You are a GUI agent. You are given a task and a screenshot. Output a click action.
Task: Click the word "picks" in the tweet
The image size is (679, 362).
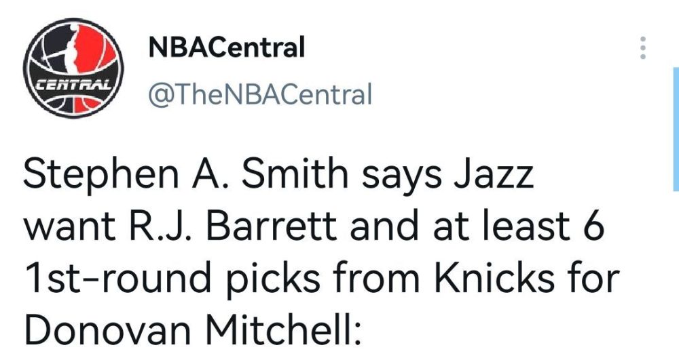click(274, 278)
